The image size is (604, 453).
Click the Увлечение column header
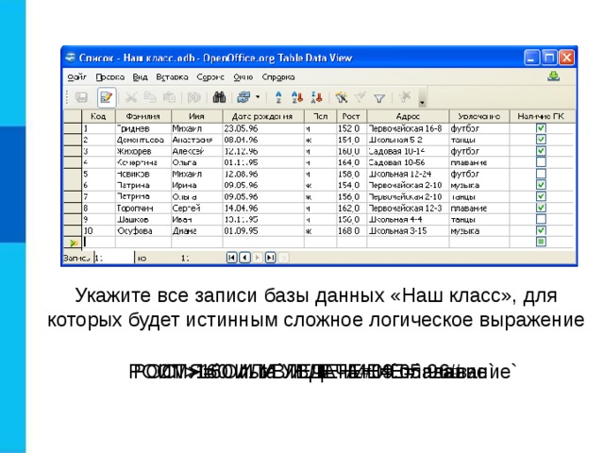(479, 116)
